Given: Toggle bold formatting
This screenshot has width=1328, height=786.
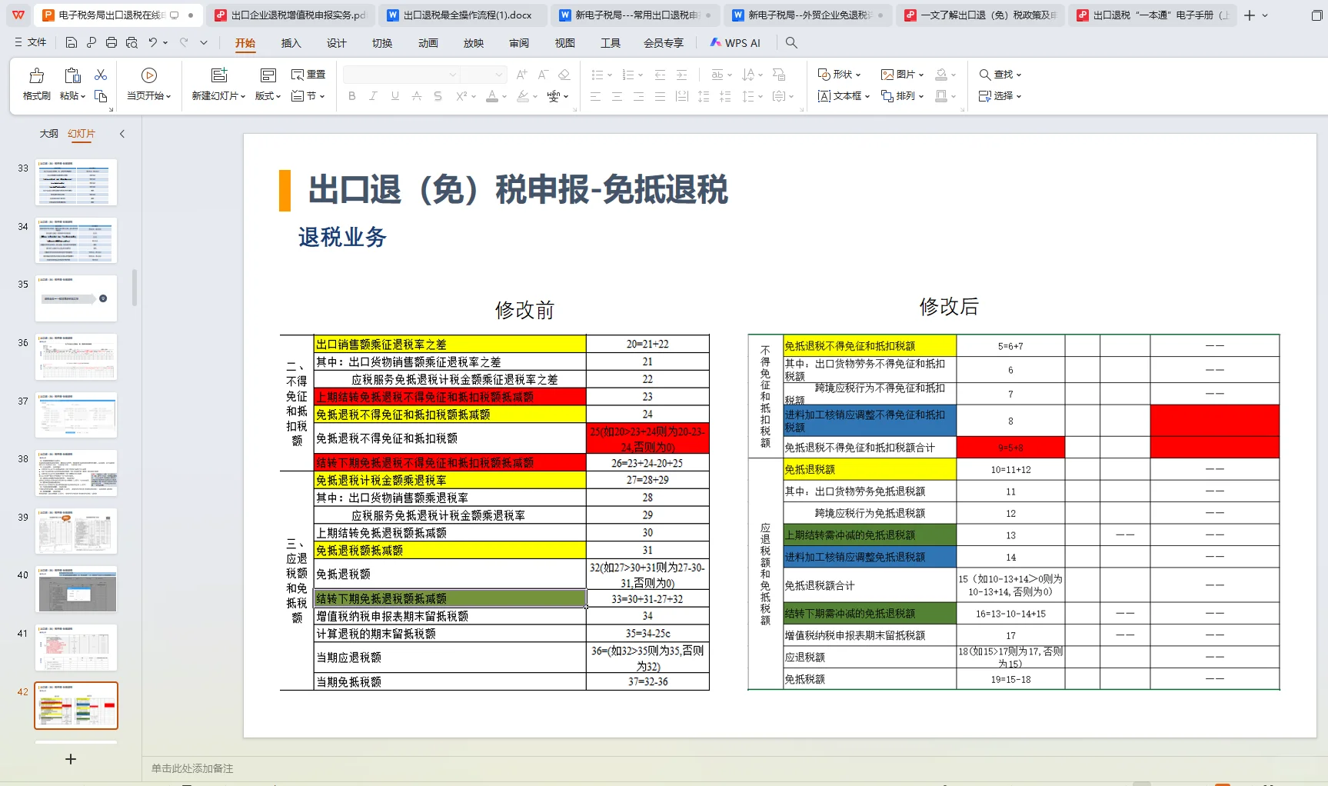Looking at the screenshot, I should click(x=351, y=96).
